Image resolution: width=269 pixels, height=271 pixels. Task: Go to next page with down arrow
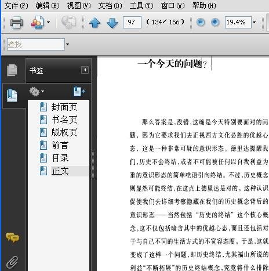[x=112, y=23]
